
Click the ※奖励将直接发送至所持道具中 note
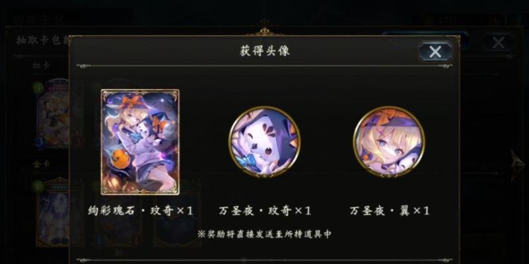264,234
